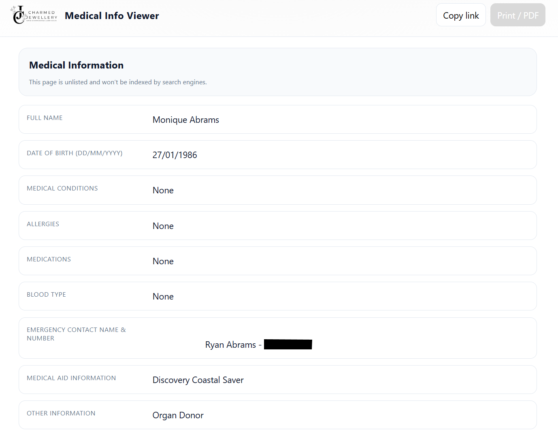Click the unlisted page notice text
This screenshot has height=443, width=558.
118,82
